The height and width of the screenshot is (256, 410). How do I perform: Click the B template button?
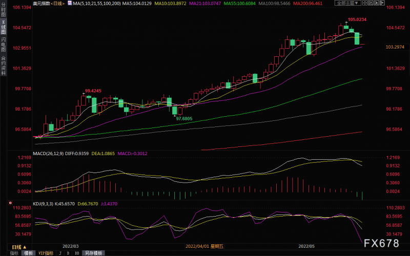(68, 253)
